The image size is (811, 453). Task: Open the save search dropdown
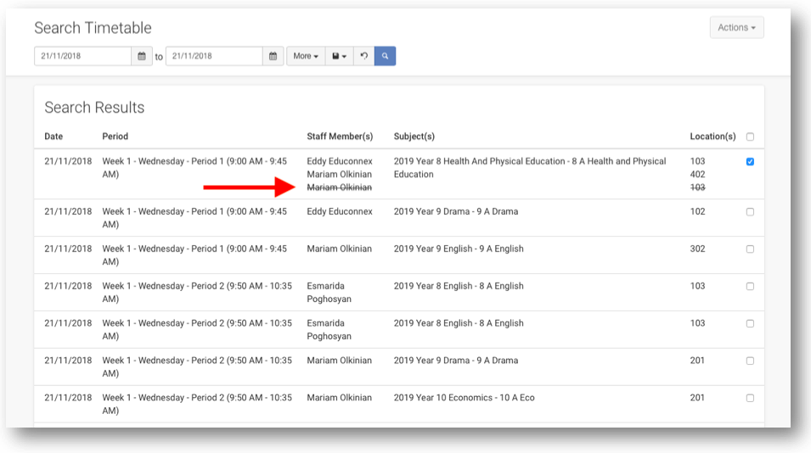click(x=340, y=56)
